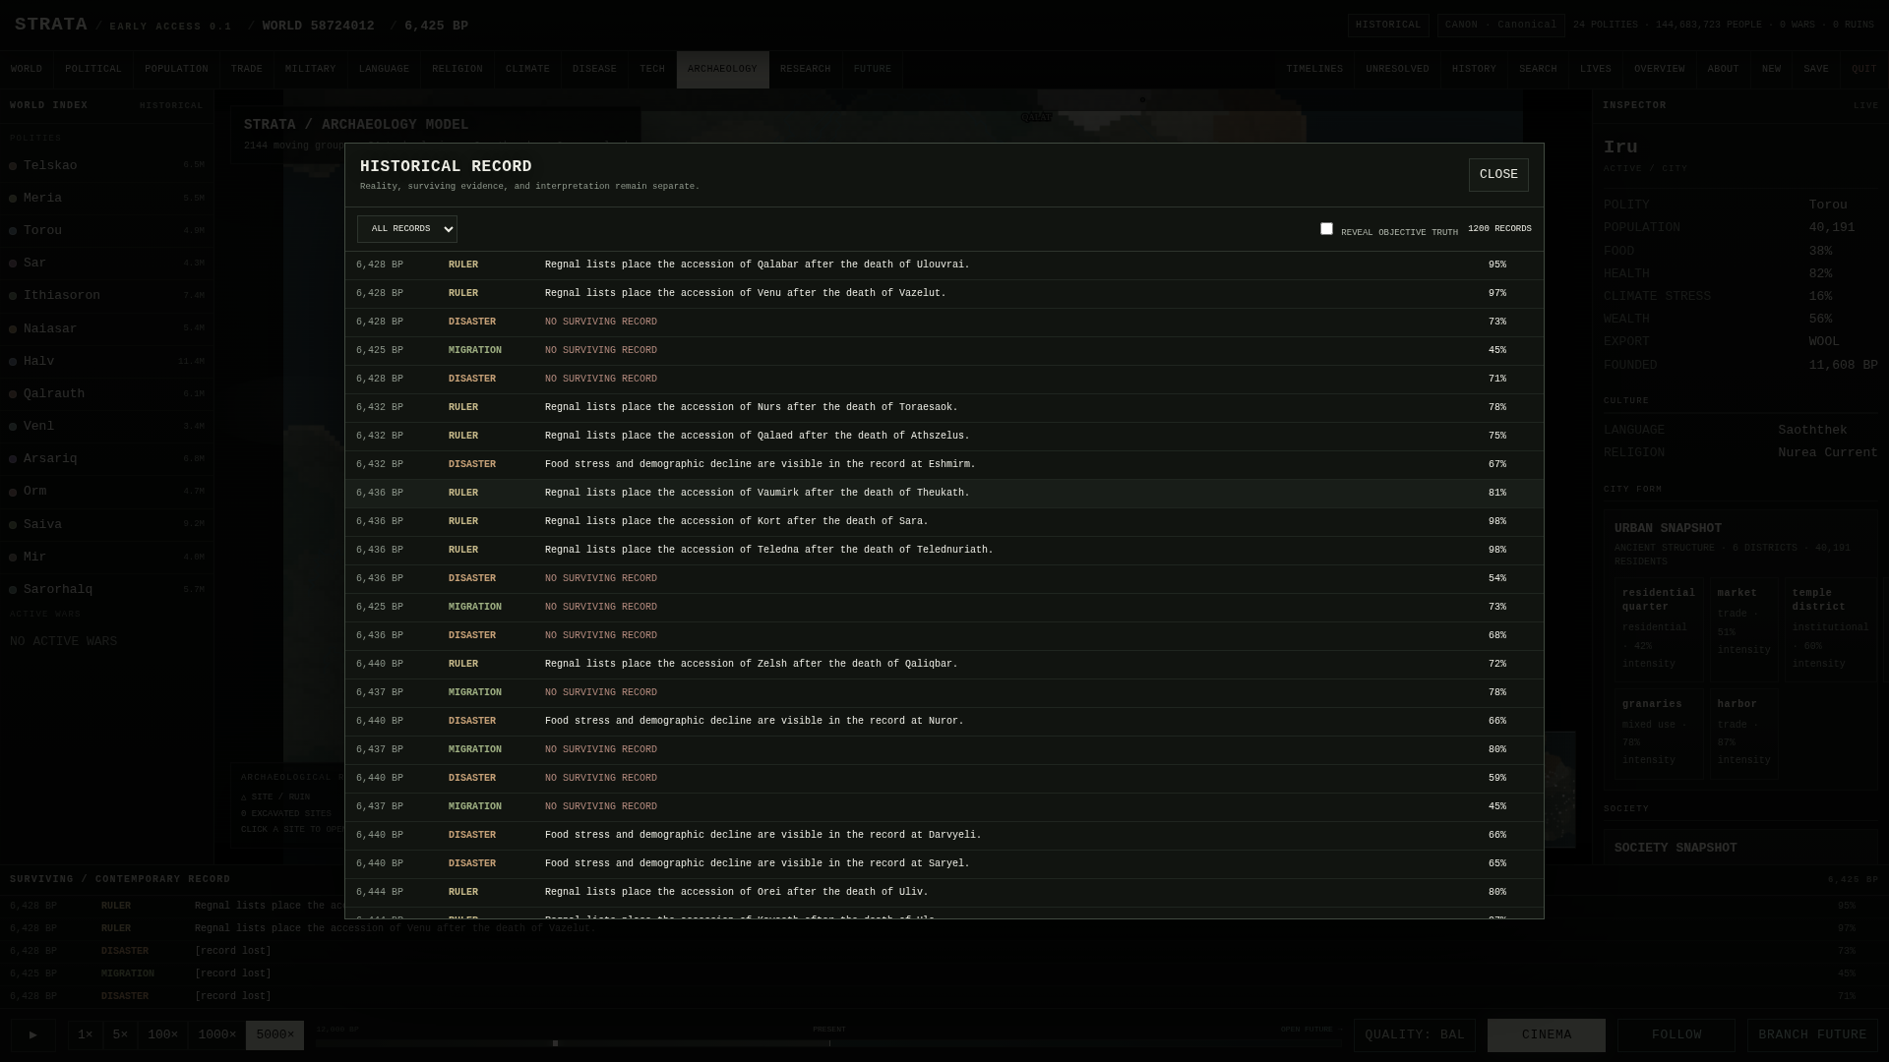Open the Political tab
The image size is (1889, 1062).
pos(93,70)
